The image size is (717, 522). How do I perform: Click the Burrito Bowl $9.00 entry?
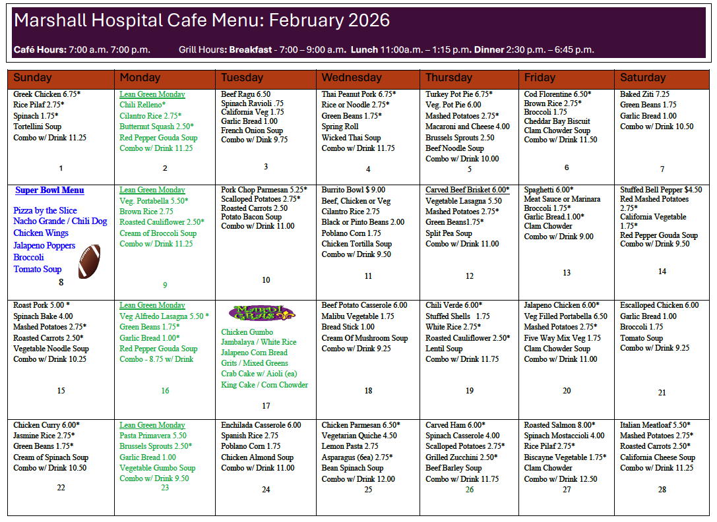click(354, 190)
